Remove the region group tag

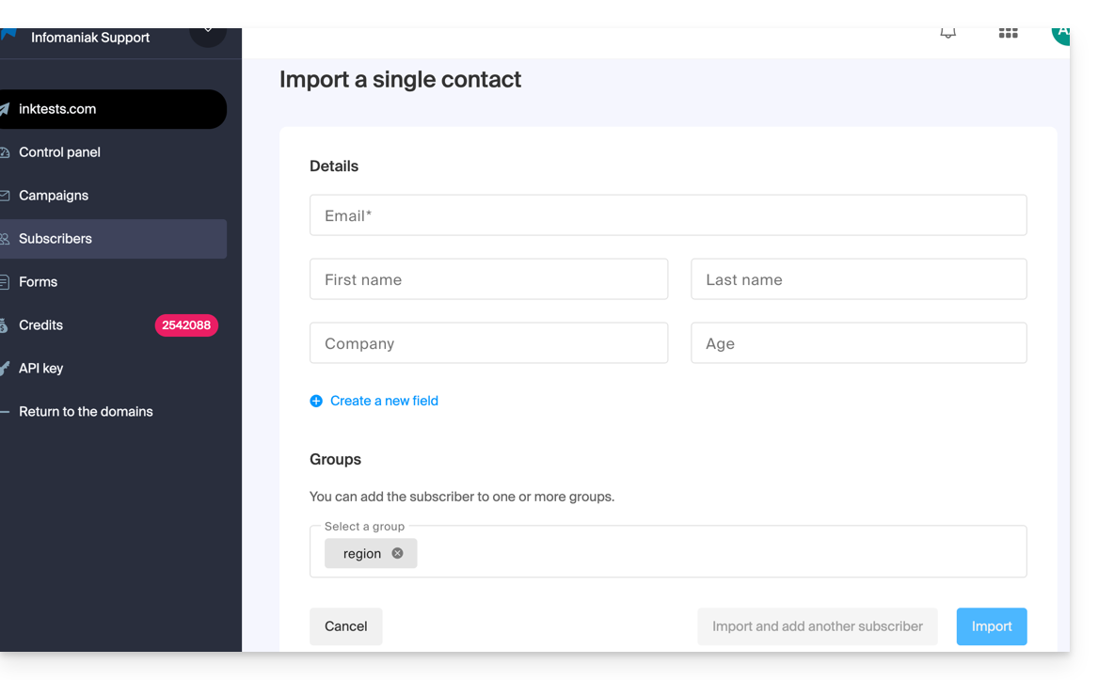pyautogui.click(x=397, y=553)
